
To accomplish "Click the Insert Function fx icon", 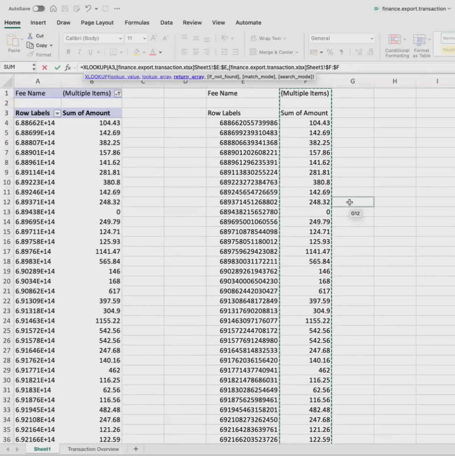I will [x=68, y=67].
